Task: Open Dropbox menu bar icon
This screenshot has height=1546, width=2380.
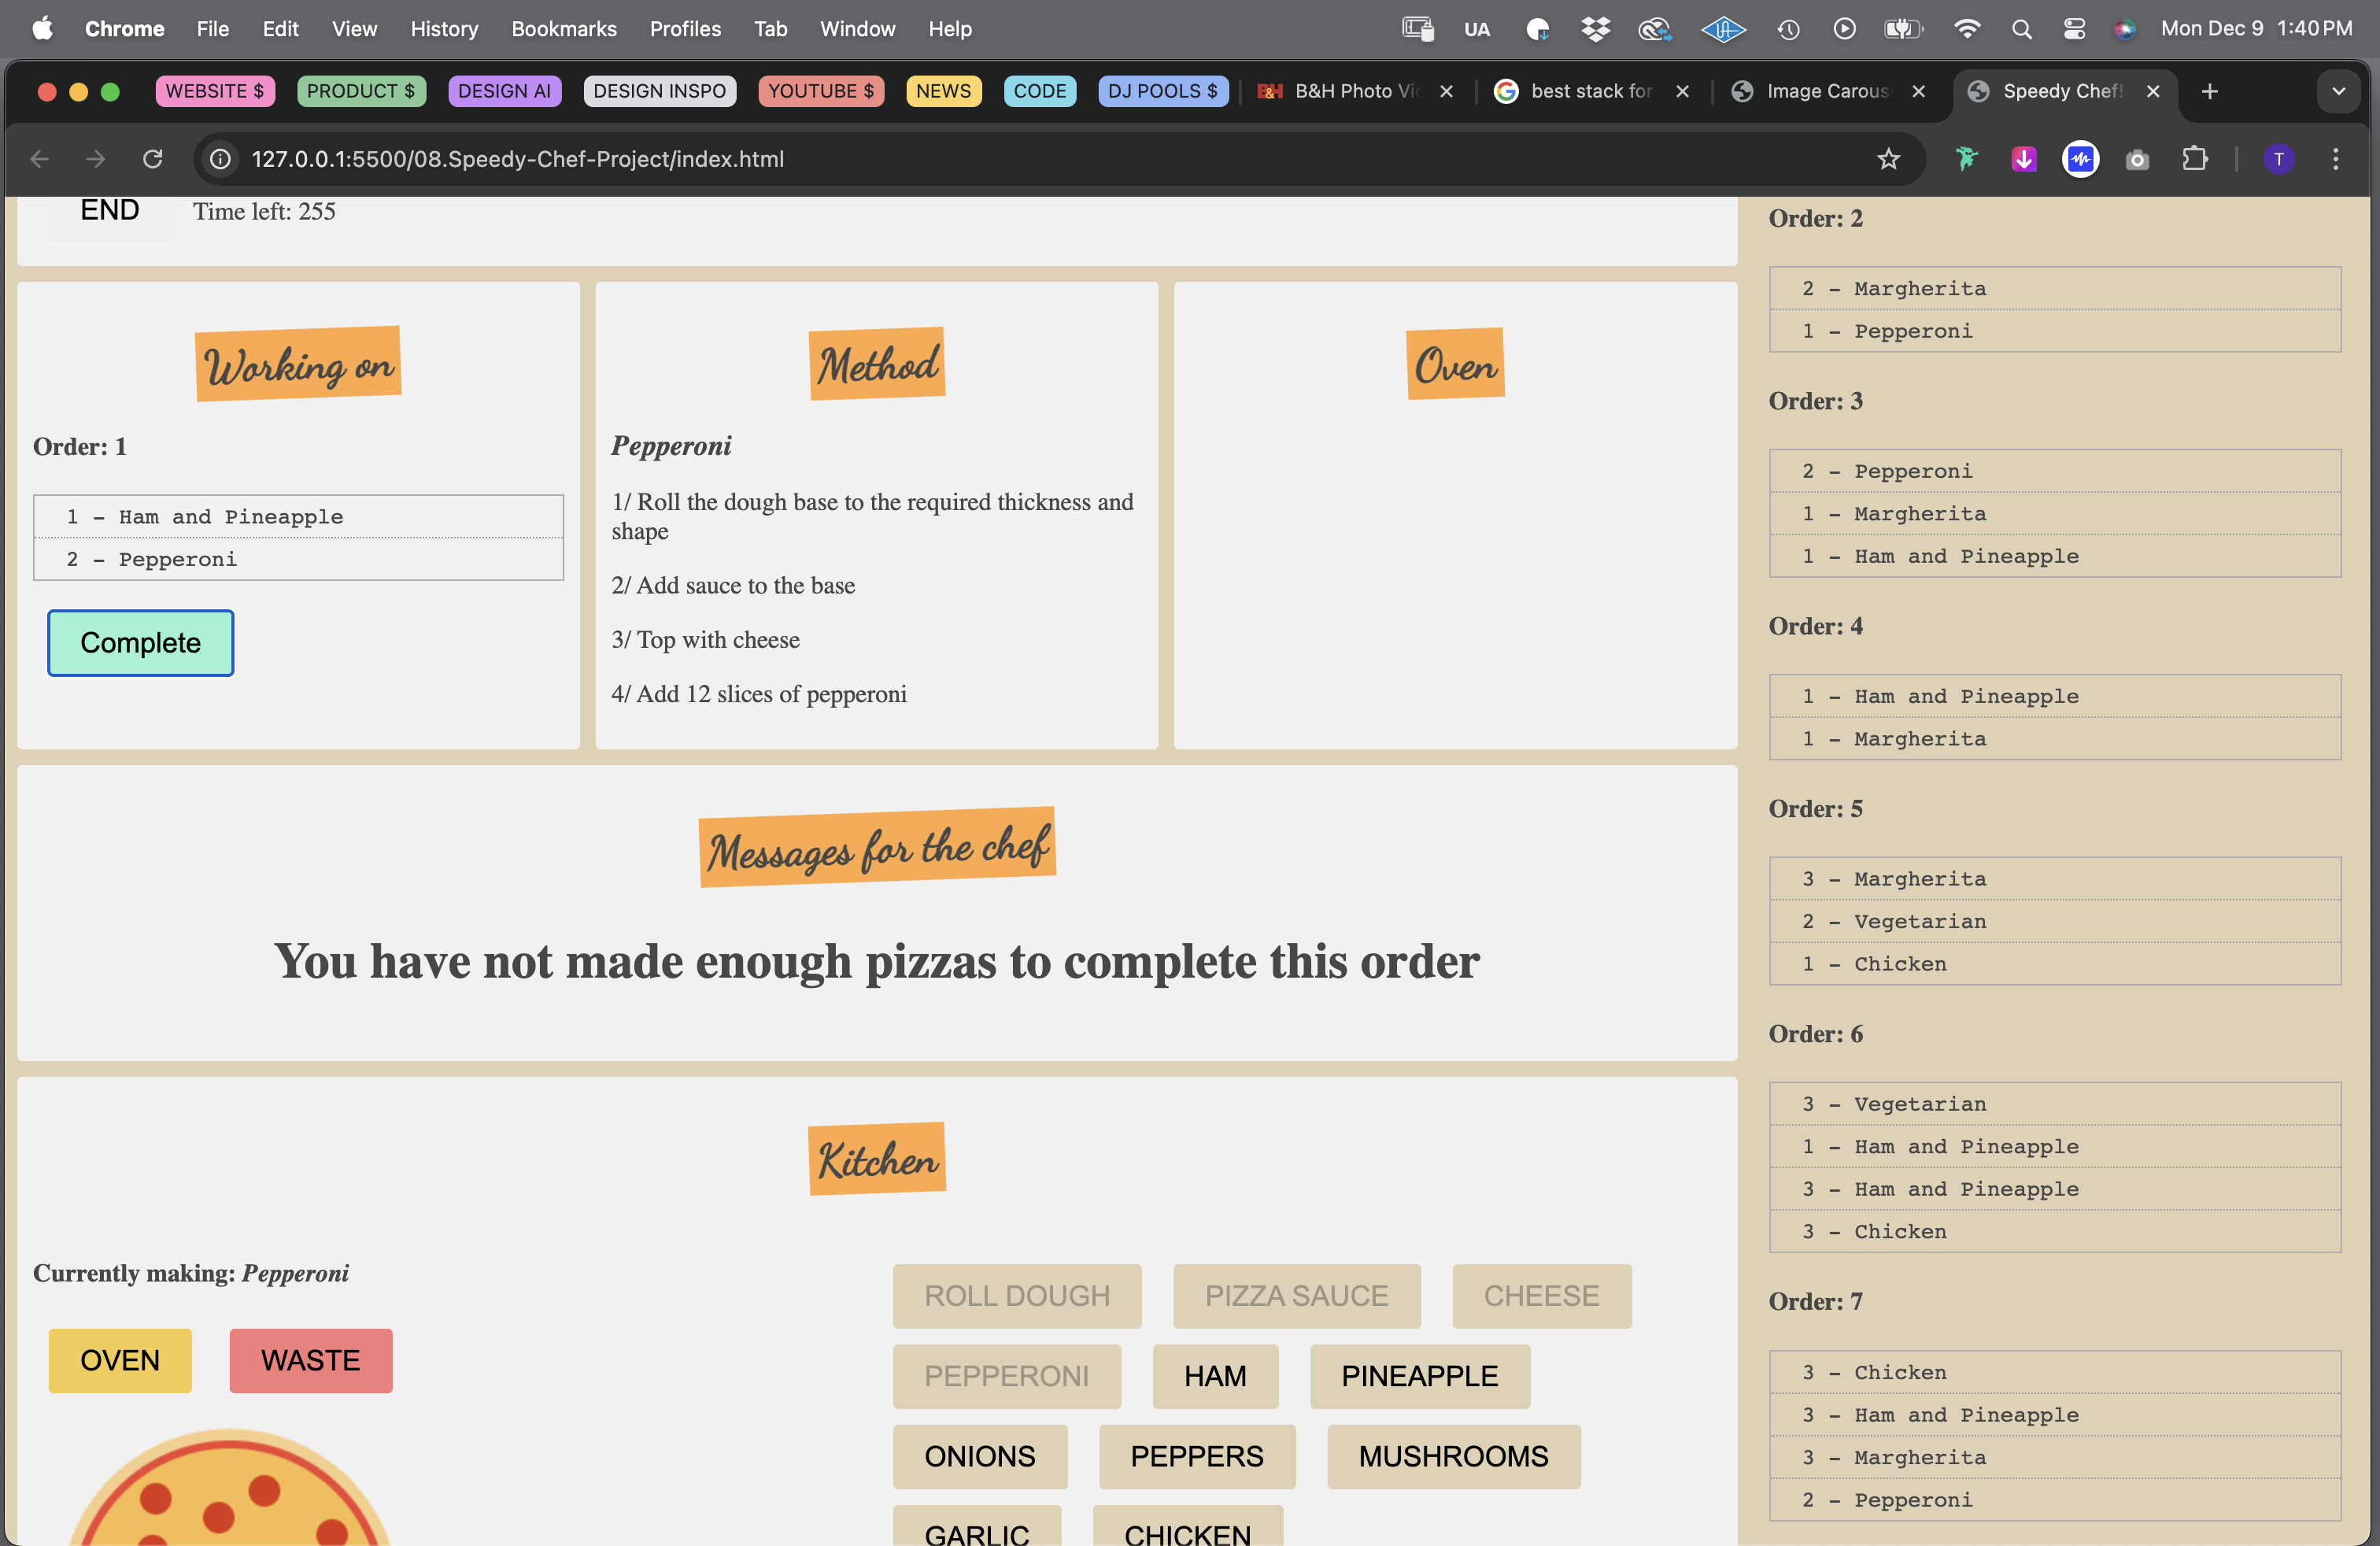Action: click(1596, 29)
